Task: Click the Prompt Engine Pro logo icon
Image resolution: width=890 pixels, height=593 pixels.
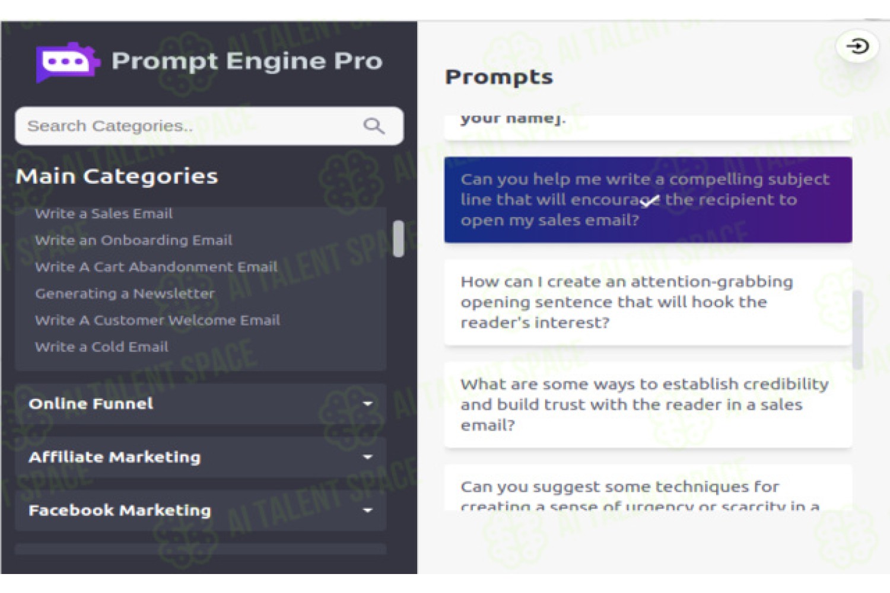Action: (67, 62)
